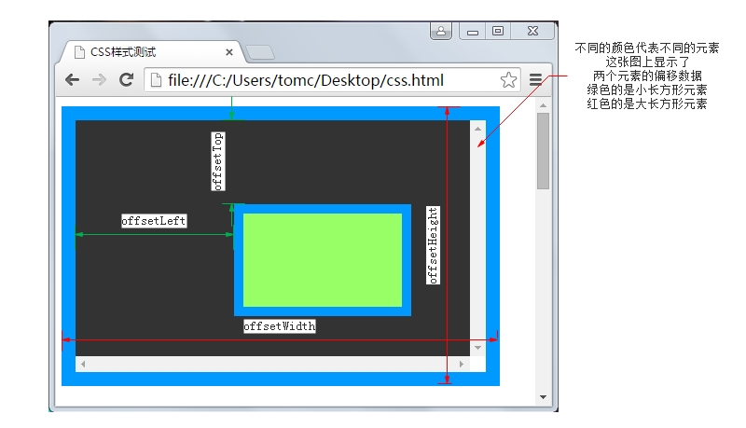Viewport: 746px width, 428px height.
Task: Click the browser back arrow
Action: coord(73,80)
